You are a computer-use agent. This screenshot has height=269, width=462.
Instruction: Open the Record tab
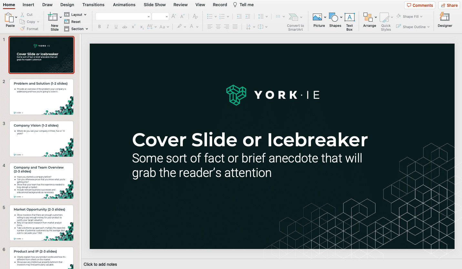pos(220,5)
